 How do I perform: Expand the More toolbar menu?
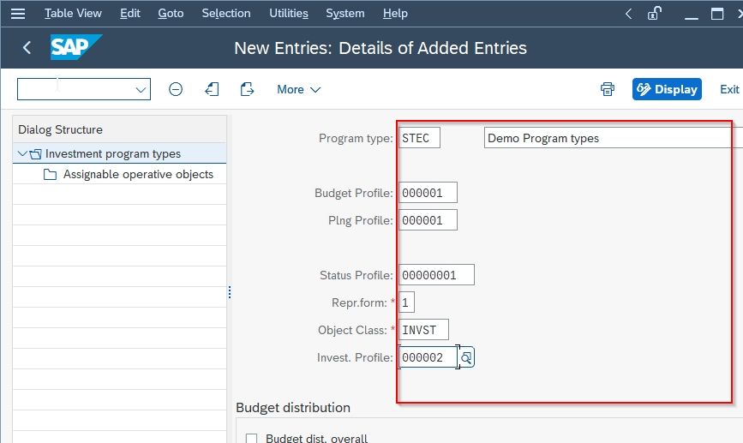tap(298, 90)
